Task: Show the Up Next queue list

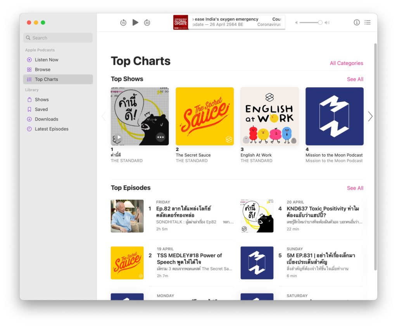Action: coord(368,22)
